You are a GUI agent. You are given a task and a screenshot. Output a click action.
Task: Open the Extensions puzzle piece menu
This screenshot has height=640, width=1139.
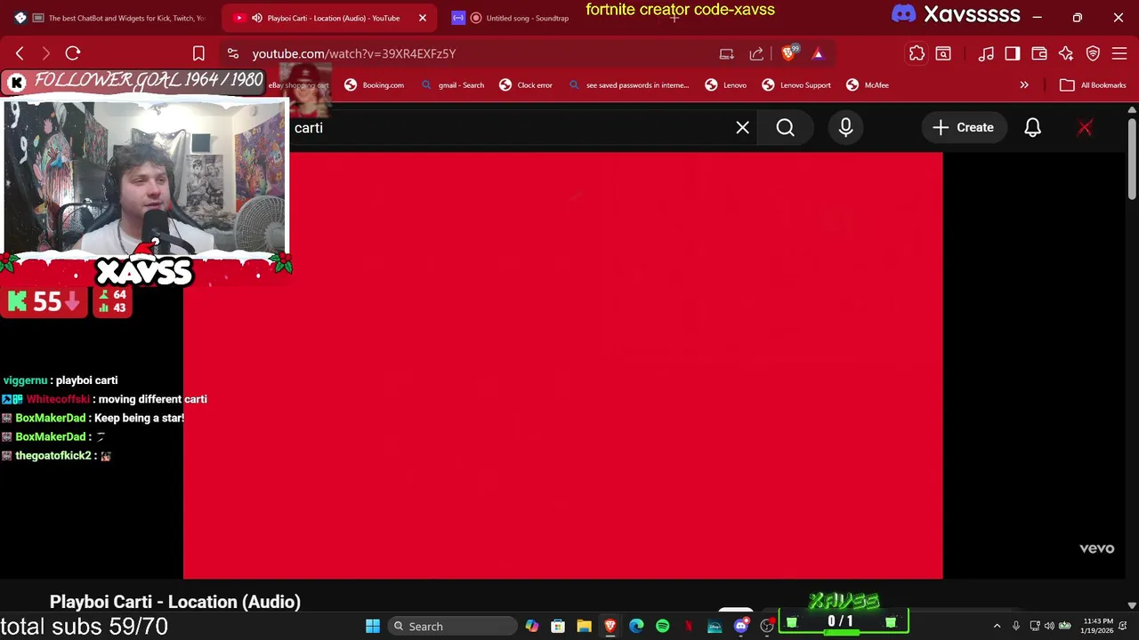coord(917,53)
